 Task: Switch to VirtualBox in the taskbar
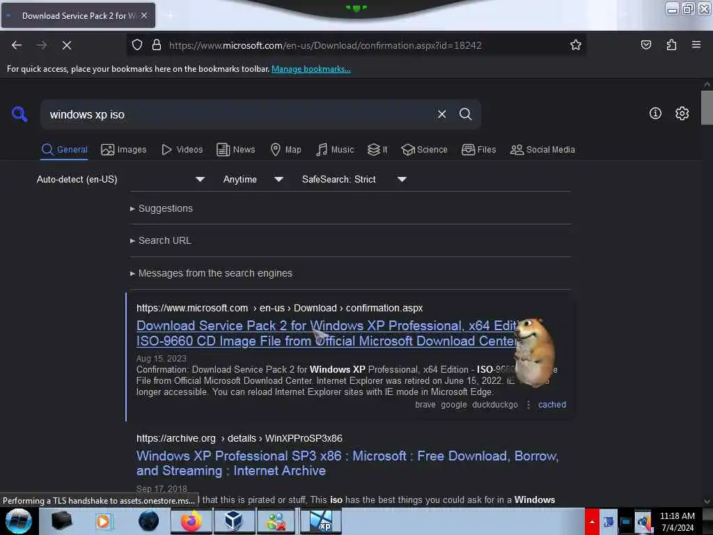[x=233, y=521]
